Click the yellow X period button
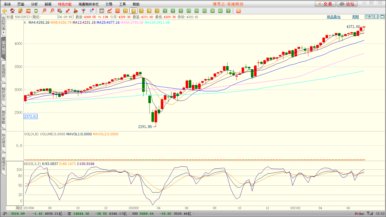Viewport: 386px width, 217px height. pyautogui.click(x=157, y=11)
